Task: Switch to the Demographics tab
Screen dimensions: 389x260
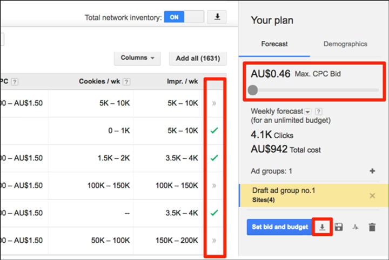Action: point(345,44)
